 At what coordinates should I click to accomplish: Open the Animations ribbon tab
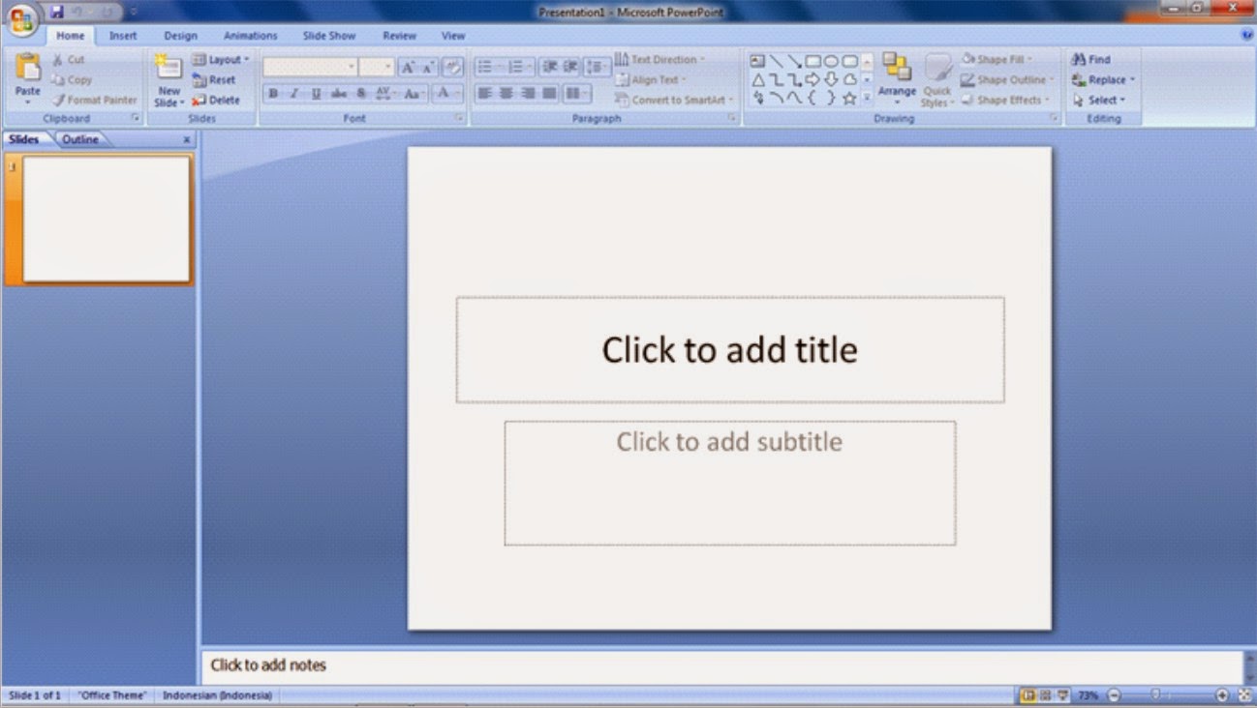250,35
